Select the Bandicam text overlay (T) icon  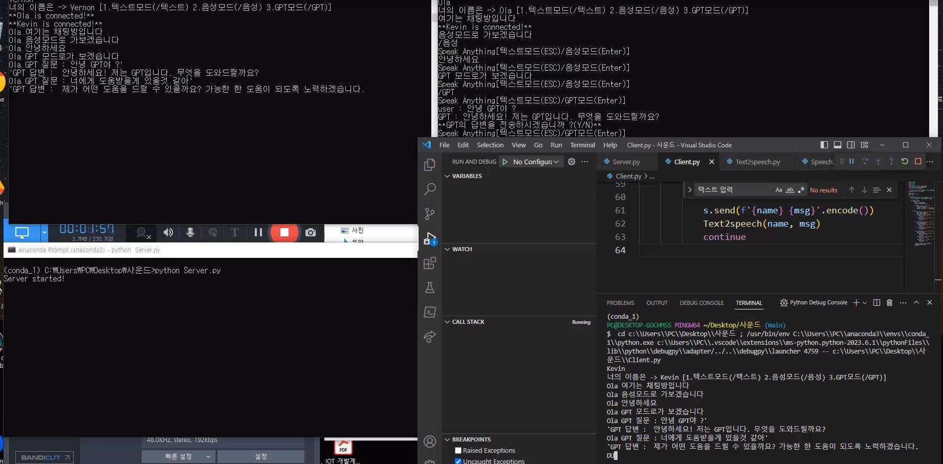coord(234,232)
